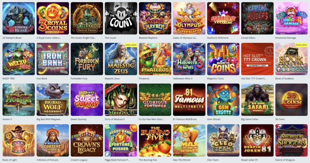Open the Big Game Safari tile

click(x=257, y=100)
